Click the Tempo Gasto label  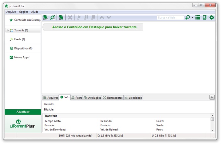click(53, 121)
